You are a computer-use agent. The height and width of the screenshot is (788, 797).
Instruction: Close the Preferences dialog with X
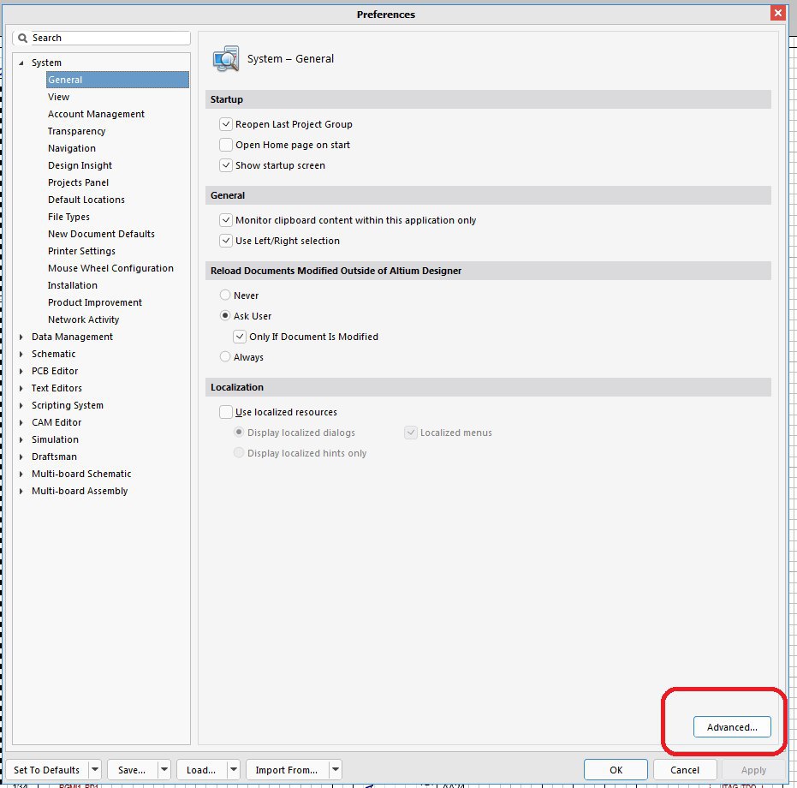777,13
